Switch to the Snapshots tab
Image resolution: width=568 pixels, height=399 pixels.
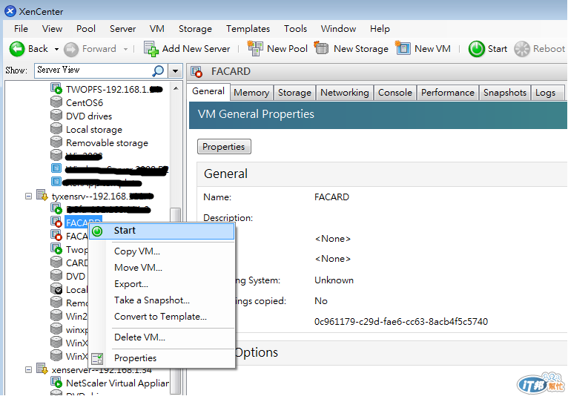[505, 93]
